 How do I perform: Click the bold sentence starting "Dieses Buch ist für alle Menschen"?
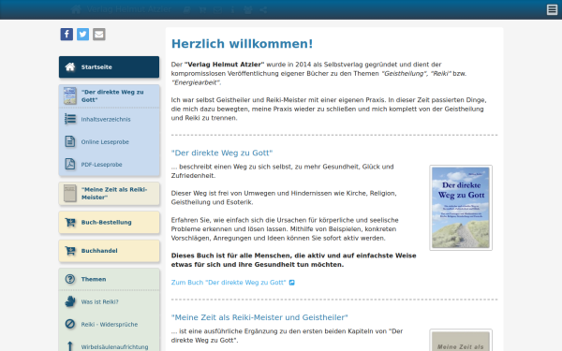click(x=293, y=260)
